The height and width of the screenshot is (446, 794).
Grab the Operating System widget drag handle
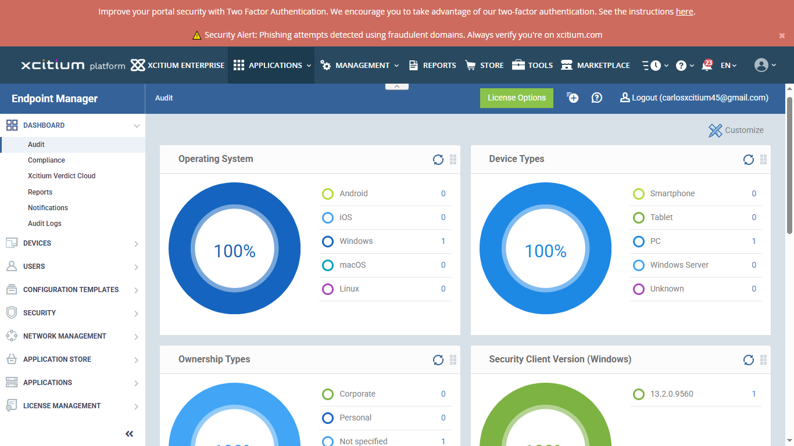point(453,160)
